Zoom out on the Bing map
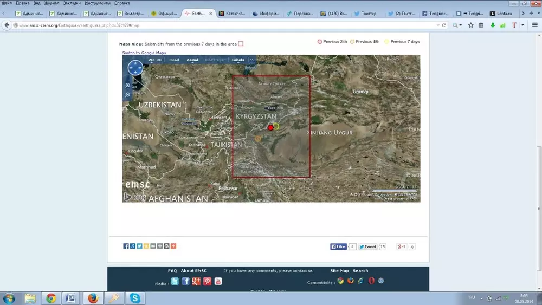 [x=127, y=95]
